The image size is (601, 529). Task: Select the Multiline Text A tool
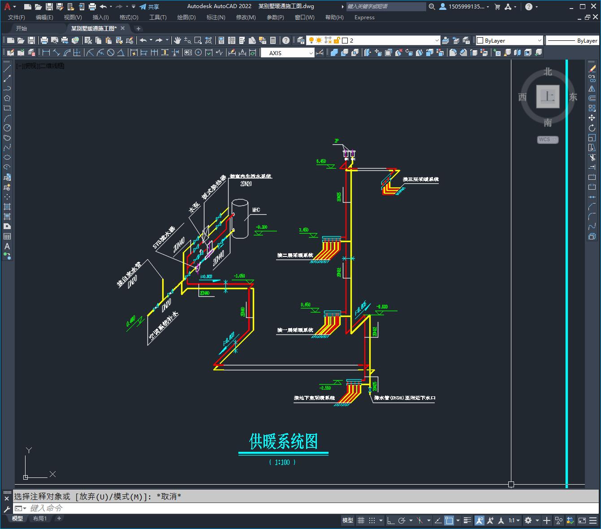[7, 246]
